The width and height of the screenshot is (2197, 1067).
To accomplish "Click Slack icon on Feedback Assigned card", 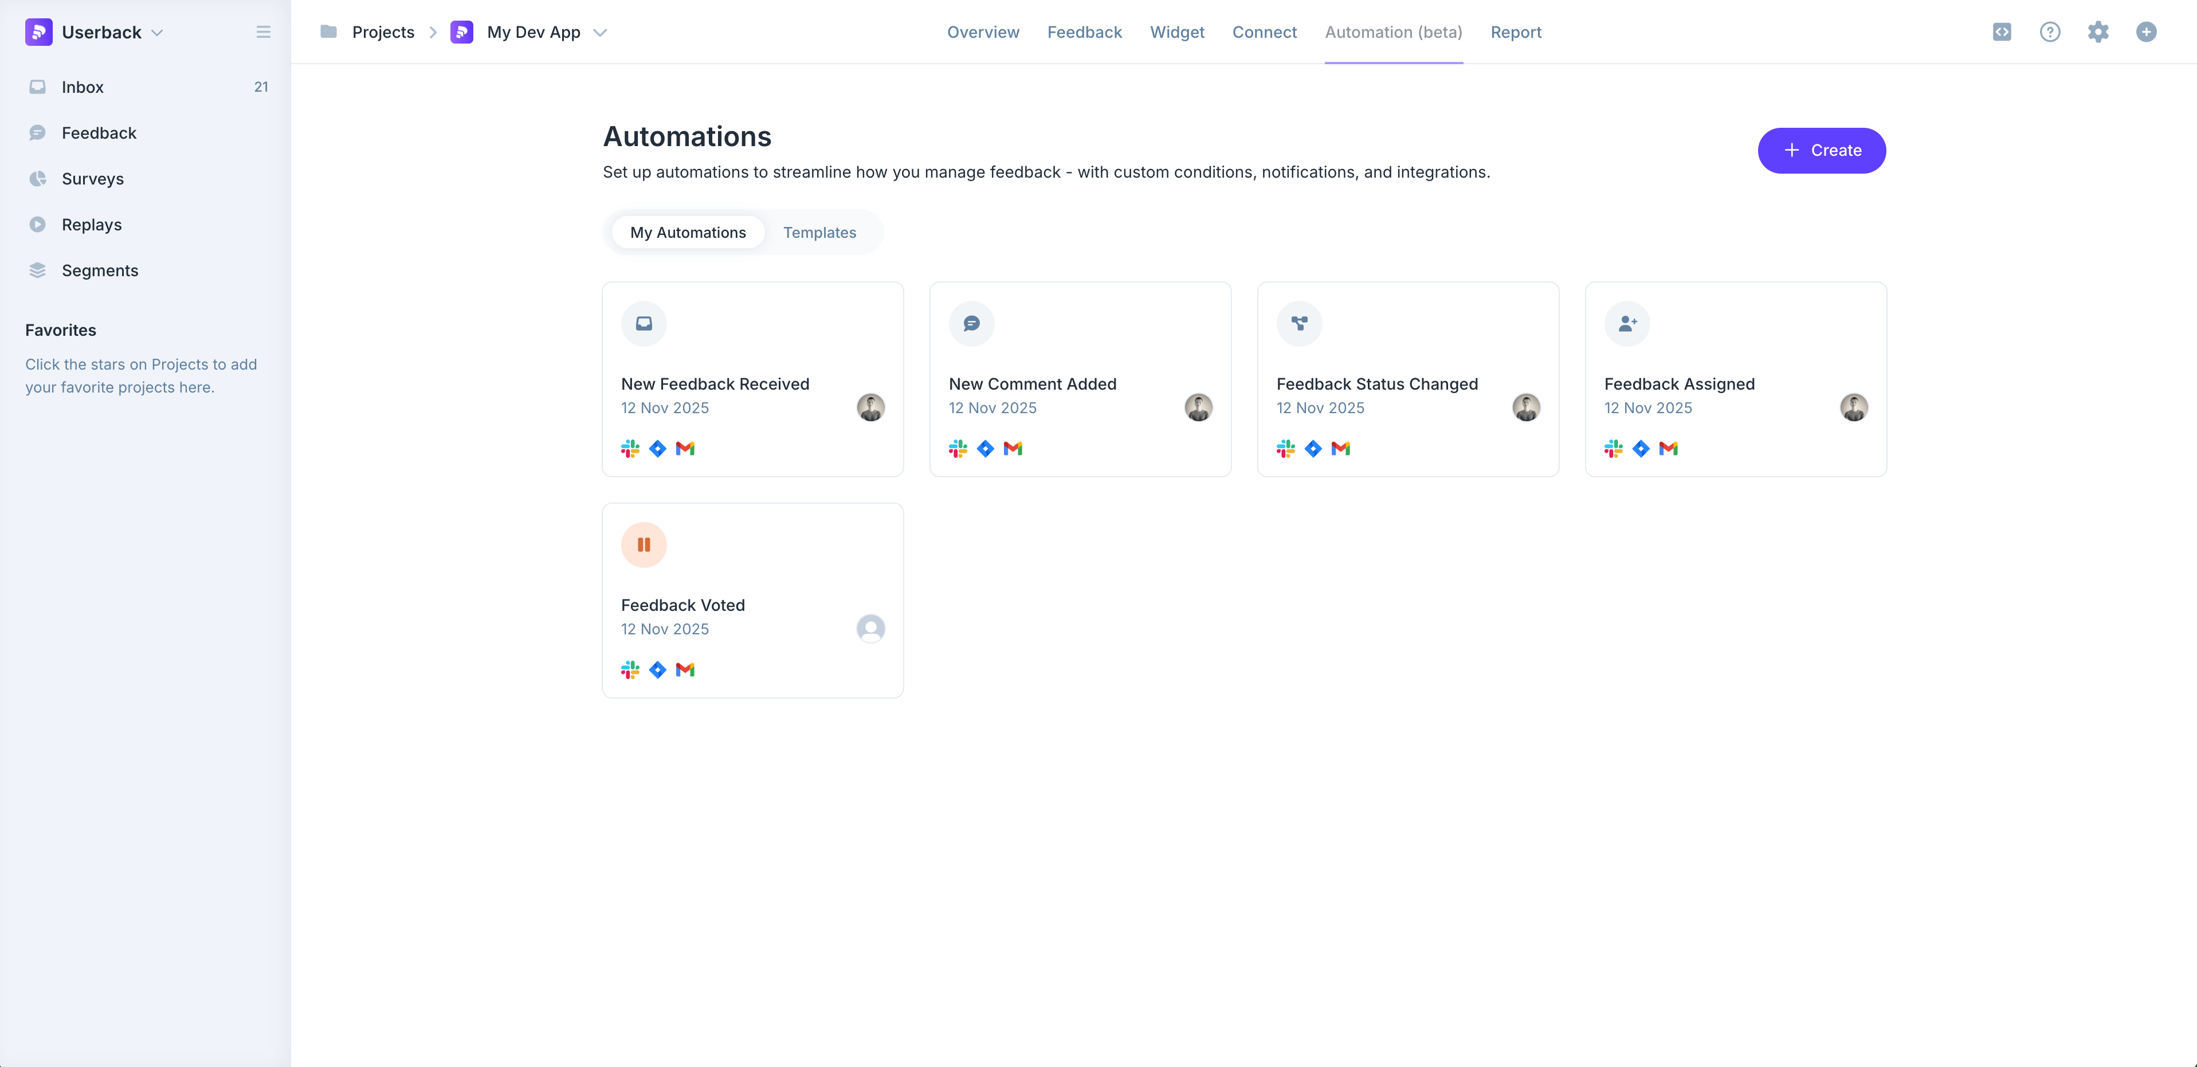I will [x=1613, y=449].
